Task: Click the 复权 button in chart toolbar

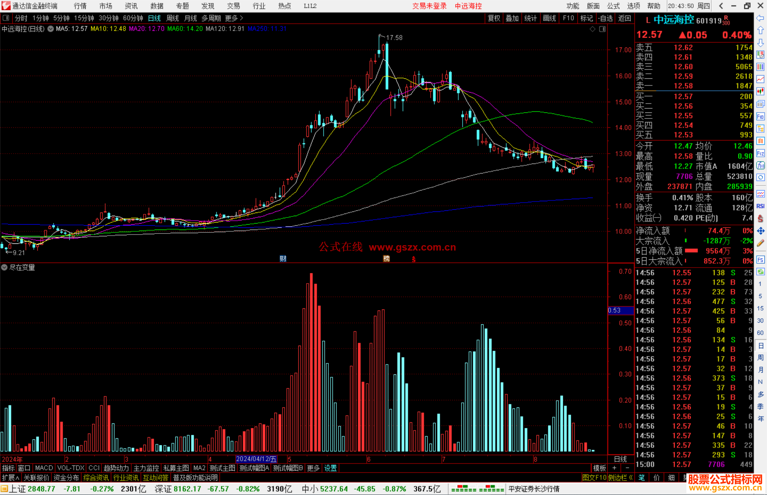Action: 494,18
